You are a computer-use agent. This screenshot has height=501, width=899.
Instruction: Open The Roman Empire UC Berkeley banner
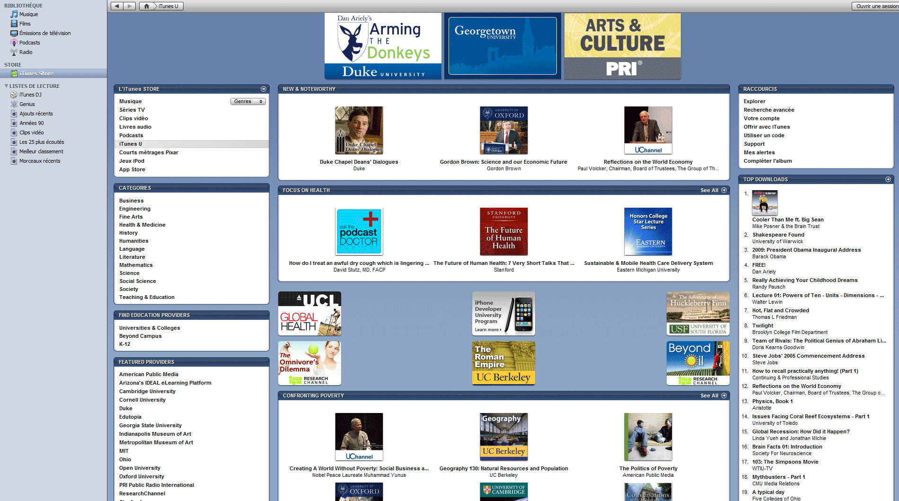503,363
